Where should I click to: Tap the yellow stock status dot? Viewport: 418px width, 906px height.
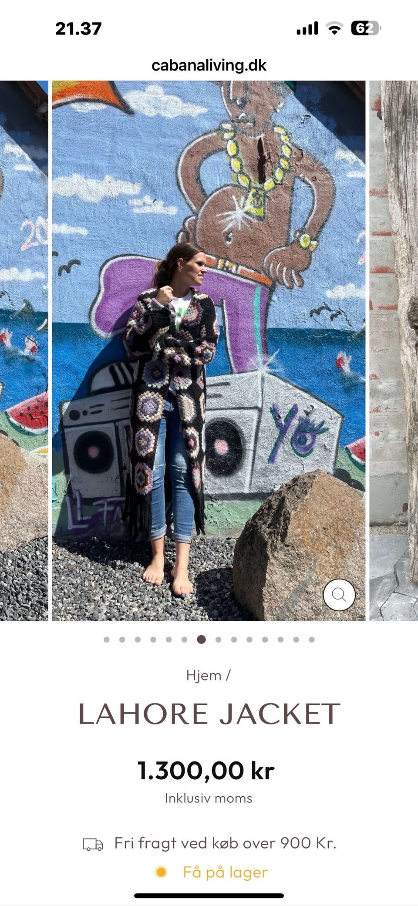coord(161,872)
